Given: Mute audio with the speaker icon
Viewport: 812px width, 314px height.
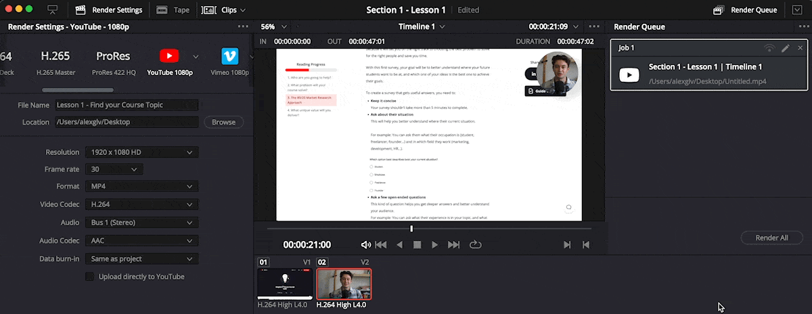Looking at the screenshot, I should (x=366, y=244).
